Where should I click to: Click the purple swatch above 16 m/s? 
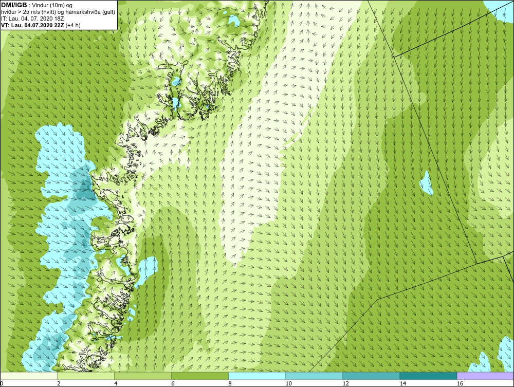point(486,376)
